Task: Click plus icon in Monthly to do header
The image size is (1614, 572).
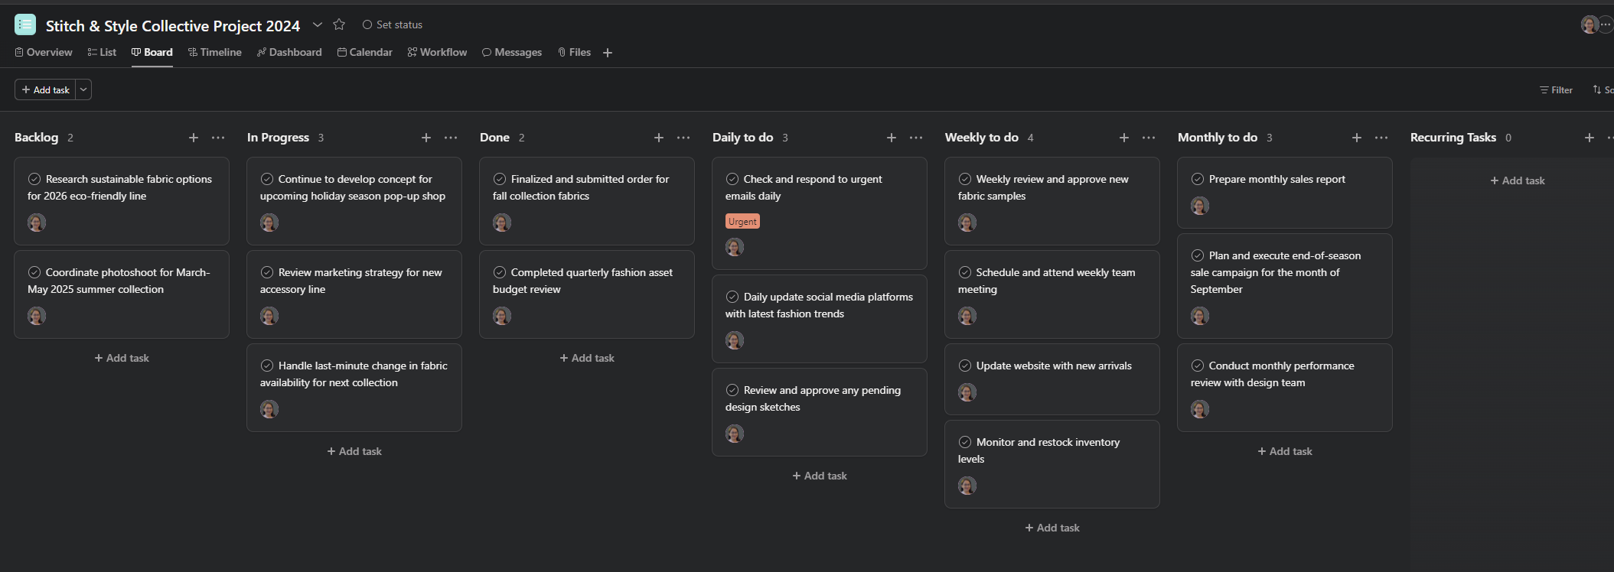Action: 1357,138
